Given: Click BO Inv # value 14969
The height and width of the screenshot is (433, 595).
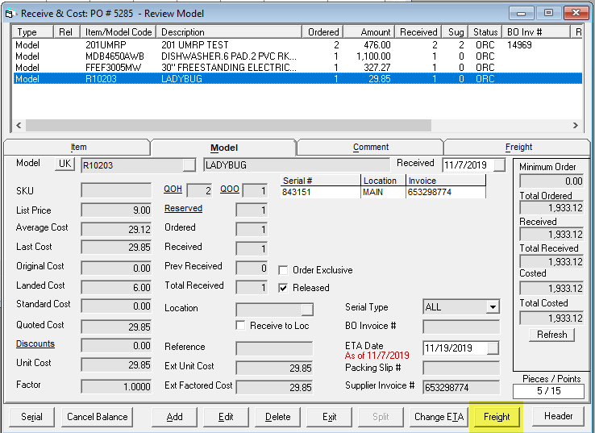Looking at the screenshot, I should pos(519,45).
